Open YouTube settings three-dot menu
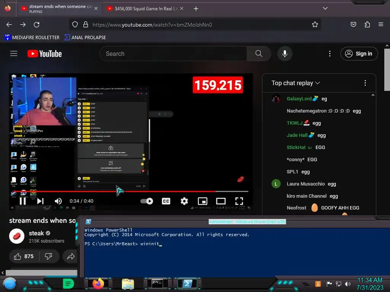390x292 pixels. pos(330,54)
